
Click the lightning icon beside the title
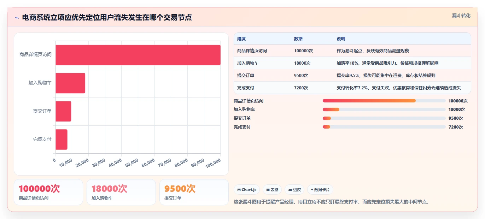coord(17,18)
